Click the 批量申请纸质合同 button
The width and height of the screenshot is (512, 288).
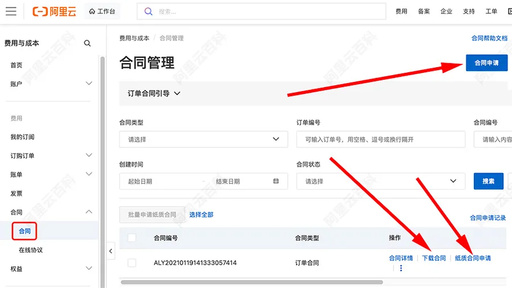152,215
